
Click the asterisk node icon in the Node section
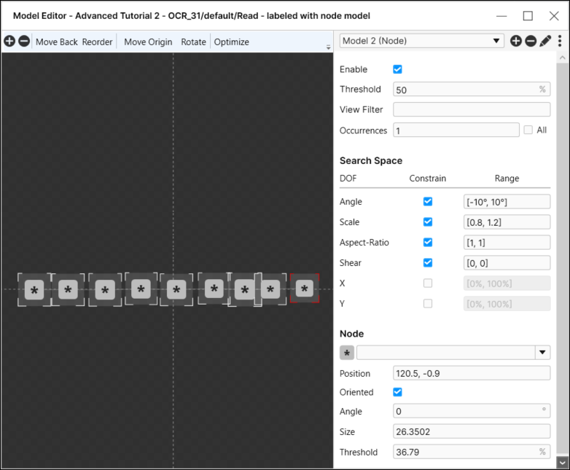[x=347, y=353]
